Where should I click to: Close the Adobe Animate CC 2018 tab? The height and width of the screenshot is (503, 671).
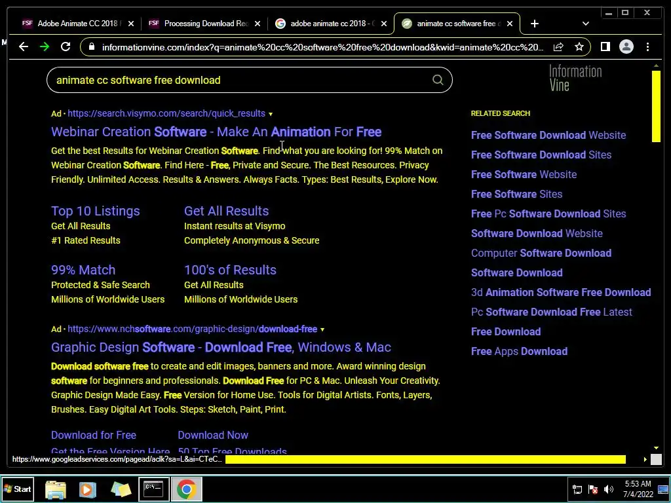click(x=131, y=24)
